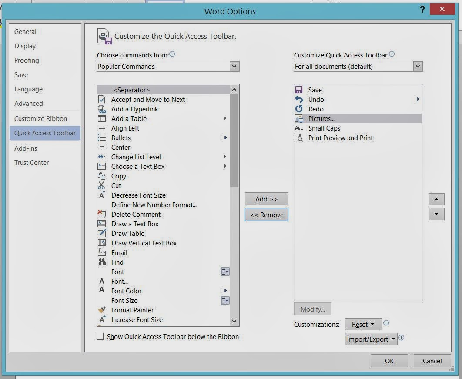This screenshot has width=462, height=379.
Task: Click the Email attachment icon
Action: tap(102, 252)
